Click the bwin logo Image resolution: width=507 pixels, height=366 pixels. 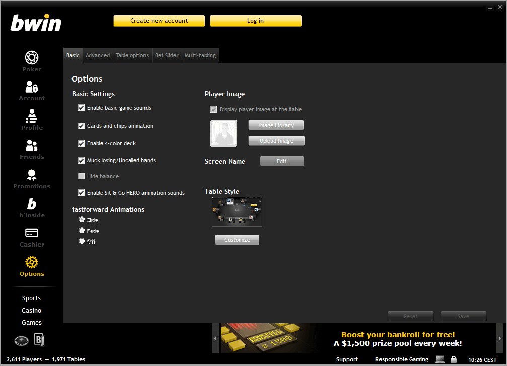coord(36,23)
